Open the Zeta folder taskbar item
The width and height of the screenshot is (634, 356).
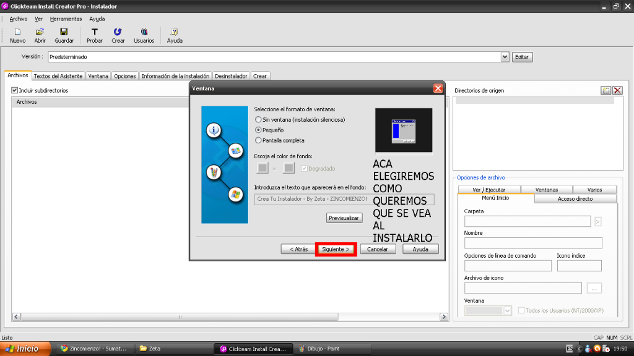174,349
